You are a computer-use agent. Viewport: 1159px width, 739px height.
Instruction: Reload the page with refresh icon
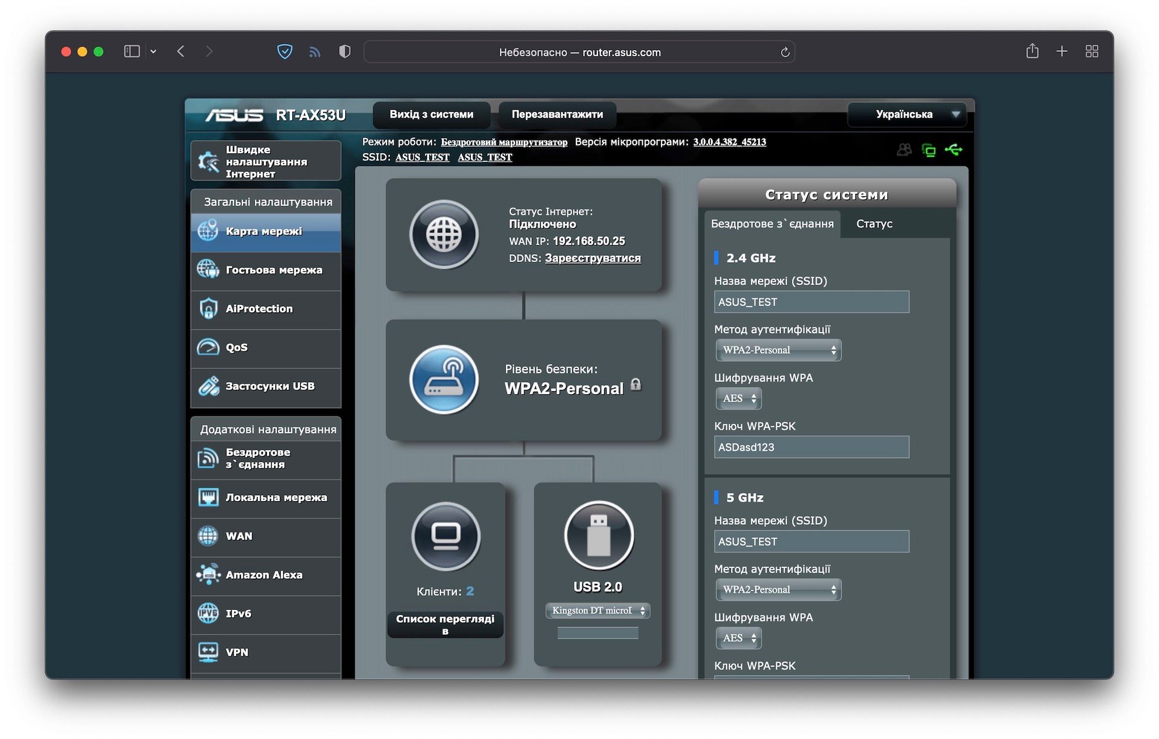(785, 52)
